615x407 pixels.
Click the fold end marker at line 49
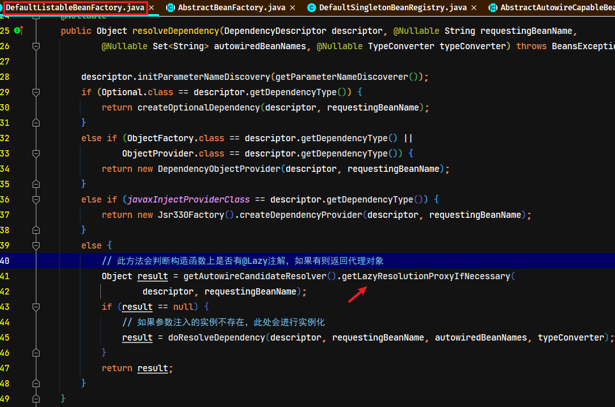(36, 399)
